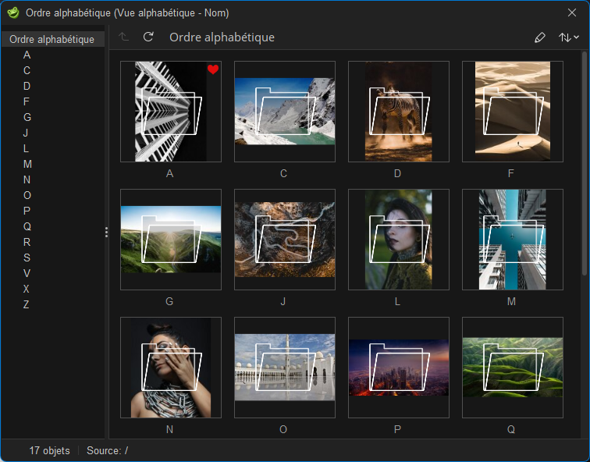The image size is (590, 462).
Task: Select letter C in the sidebar
Action: point(27,70)
